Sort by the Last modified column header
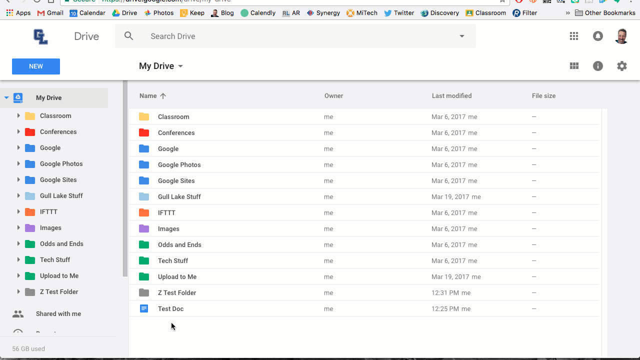640x360 pixels. click(451, 96)
